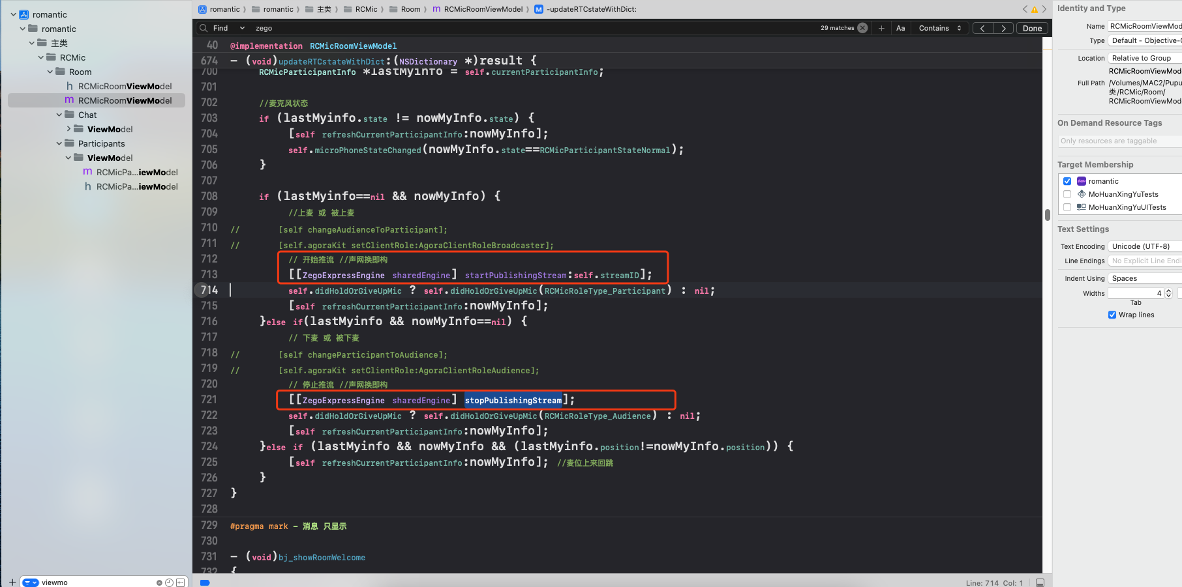Image resolution: width=1182 pixels, height=587 pixels.
Task: Toggle the debug area panel icon
Action: [1040, 582]
